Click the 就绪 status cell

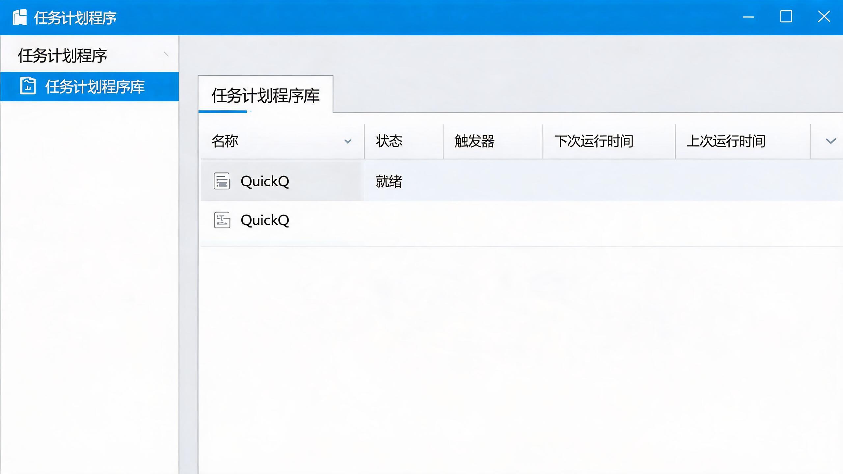(x=389, y=181)
